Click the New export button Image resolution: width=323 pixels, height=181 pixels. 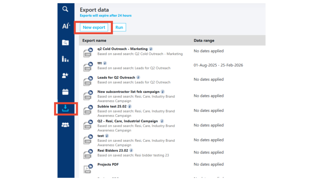(x=94, y=28)
